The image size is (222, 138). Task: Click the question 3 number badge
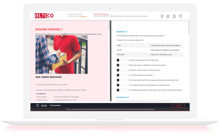point(118,70)
